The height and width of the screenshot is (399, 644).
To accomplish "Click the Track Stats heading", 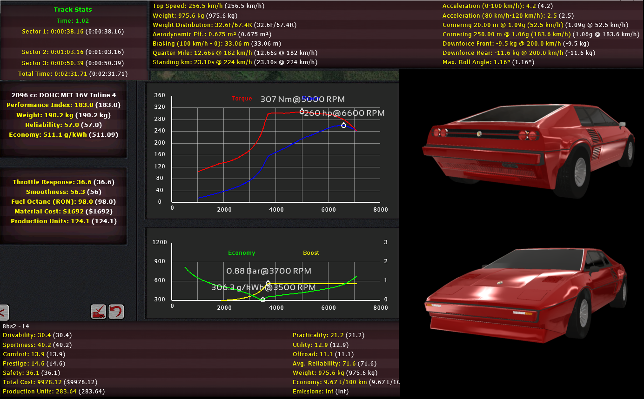I will 73,9.
